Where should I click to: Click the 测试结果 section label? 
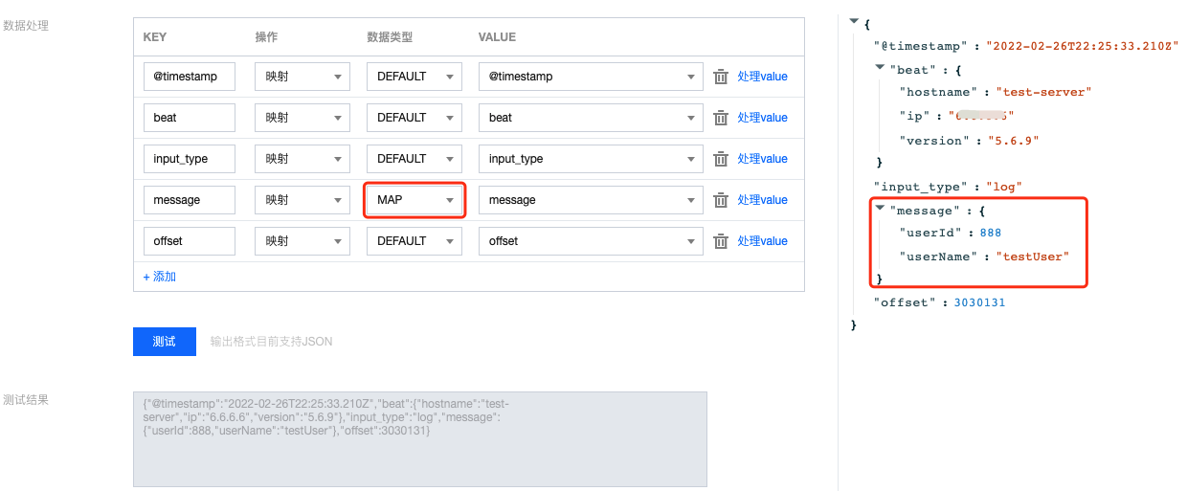coord(26,400)
